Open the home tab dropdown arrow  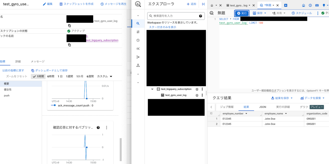(216, 5)
